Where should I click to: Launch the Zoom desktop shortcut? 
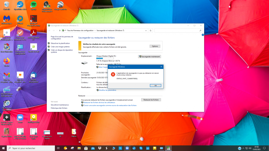tap(20, 117)
